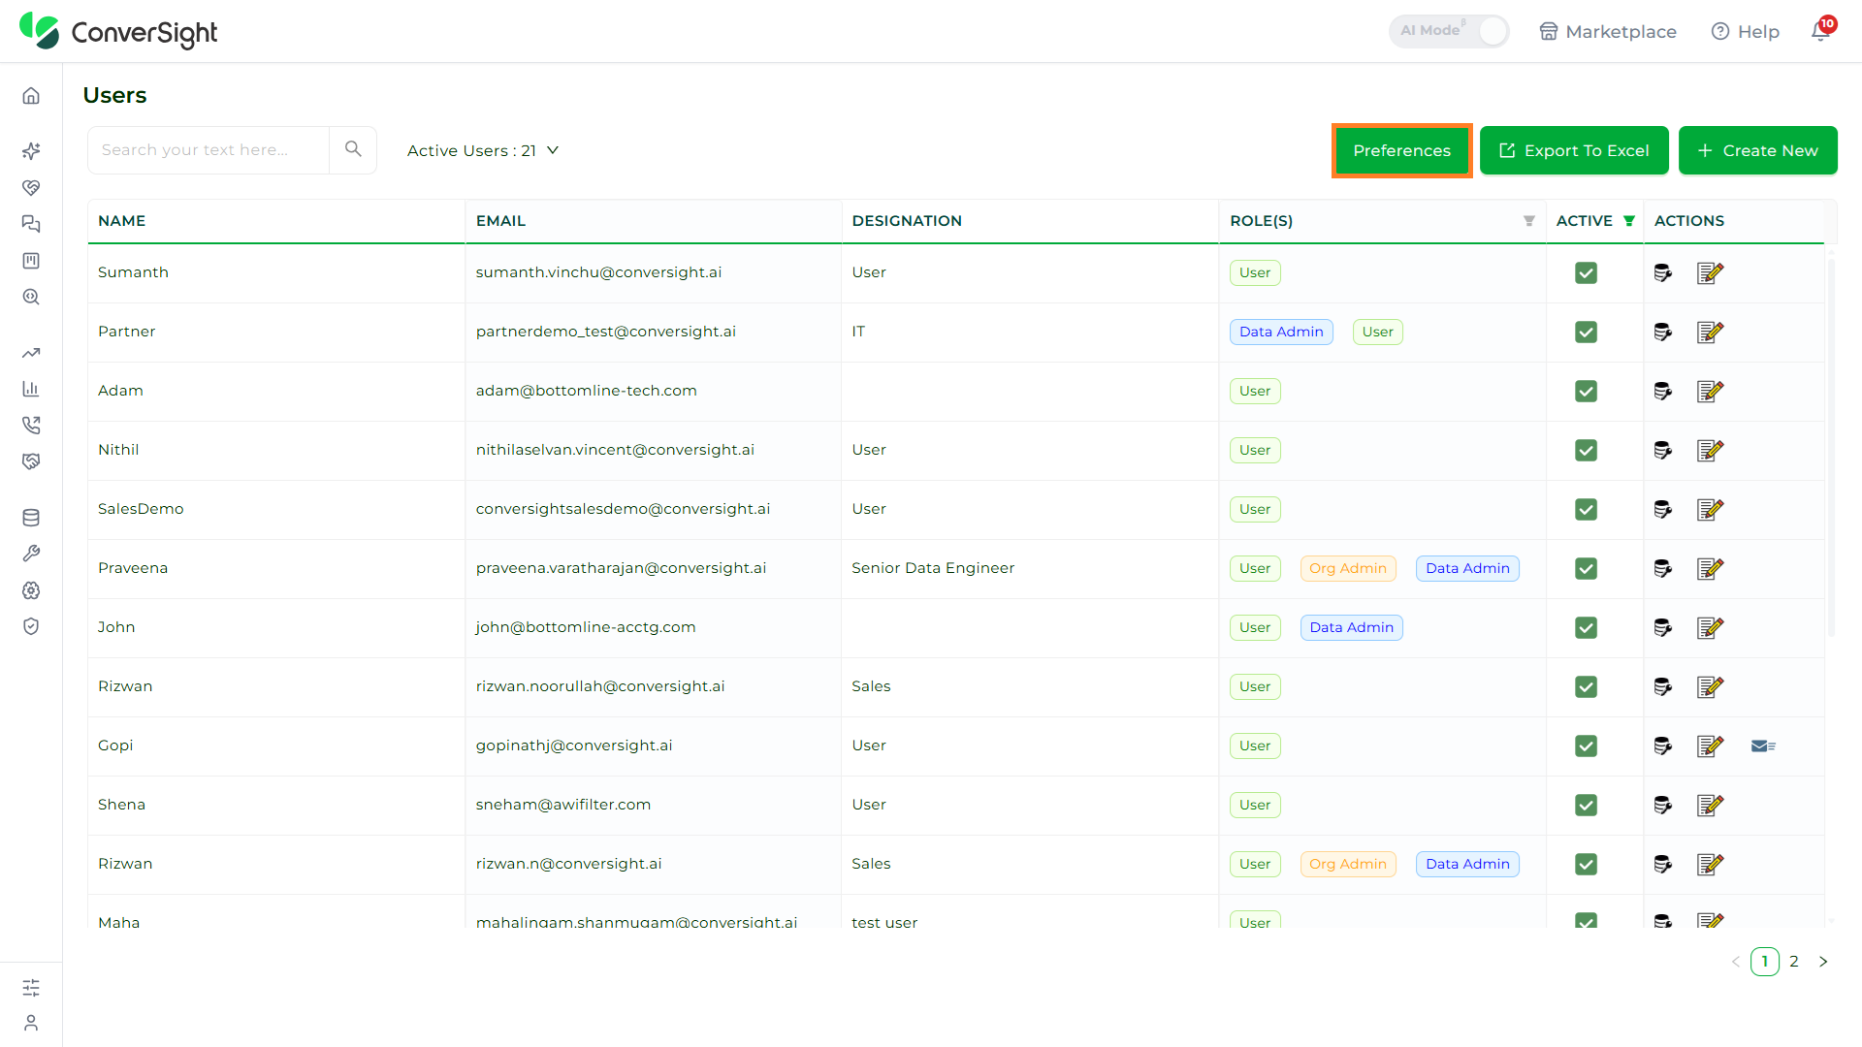The height and width of the screenshot is (1047, 1862).
Task: Click the dataset access icon for John
Action: (1663, 627)
